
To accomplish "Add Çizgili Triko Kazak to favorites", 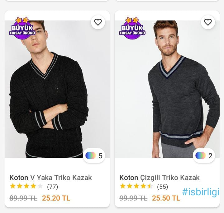I will (x=208, y=22).
